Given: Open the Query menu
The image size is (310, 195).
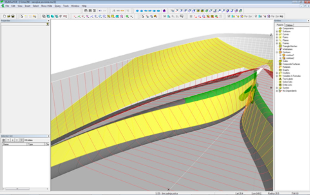Looking at the screenshot, I should click(57, 6).
